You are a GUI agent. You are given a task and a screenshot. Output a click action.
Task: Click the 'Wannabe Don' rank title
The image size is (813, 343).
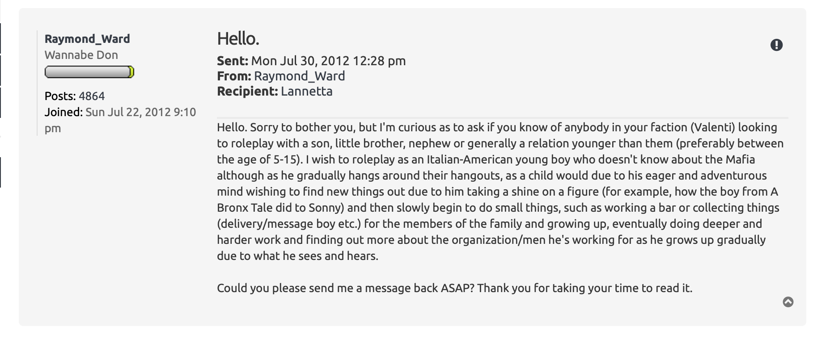point(81,55)
